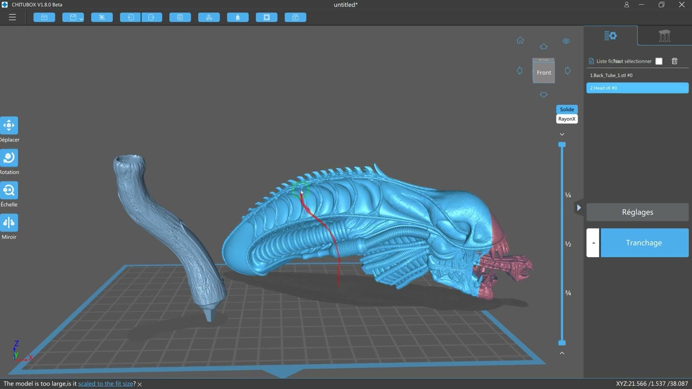The height and width of the screenshot is (389, 692).
Task: Click the Redo toolbar icon
Action: [x=151, y=17]
